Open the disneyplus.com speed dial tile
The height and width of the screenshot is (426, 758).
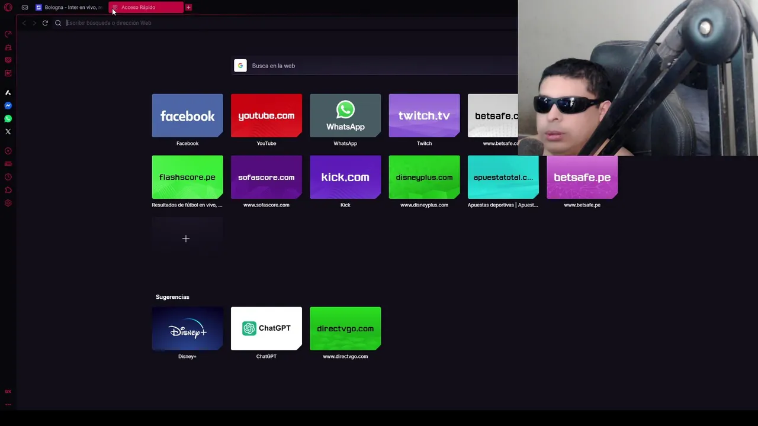click(x=424, y=177)
